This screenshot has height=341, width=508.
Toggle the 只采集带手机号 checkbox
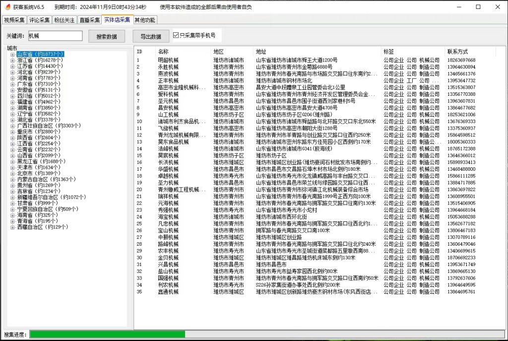tap(176, 35)
